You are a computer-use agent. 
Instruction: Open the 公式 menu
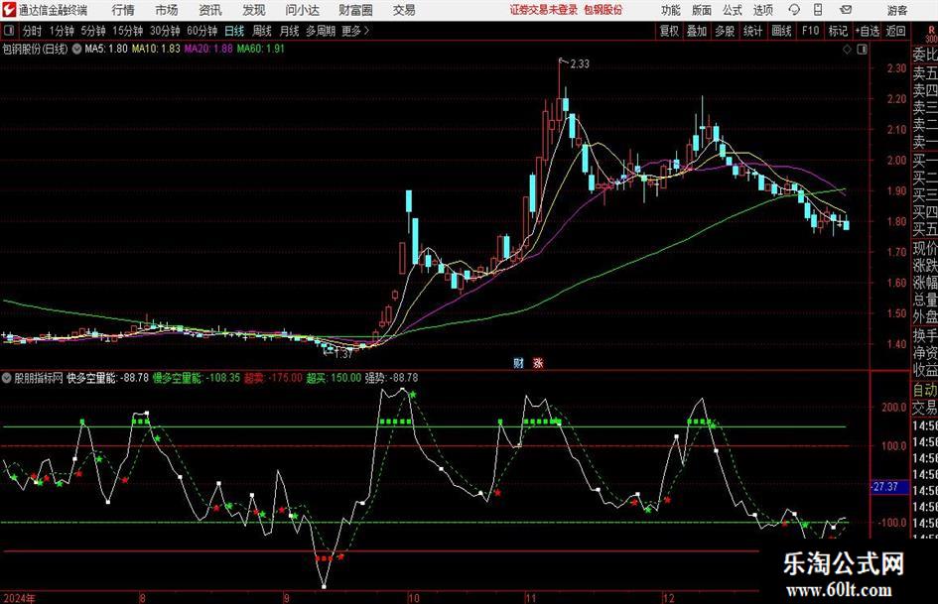pos(732,10)
